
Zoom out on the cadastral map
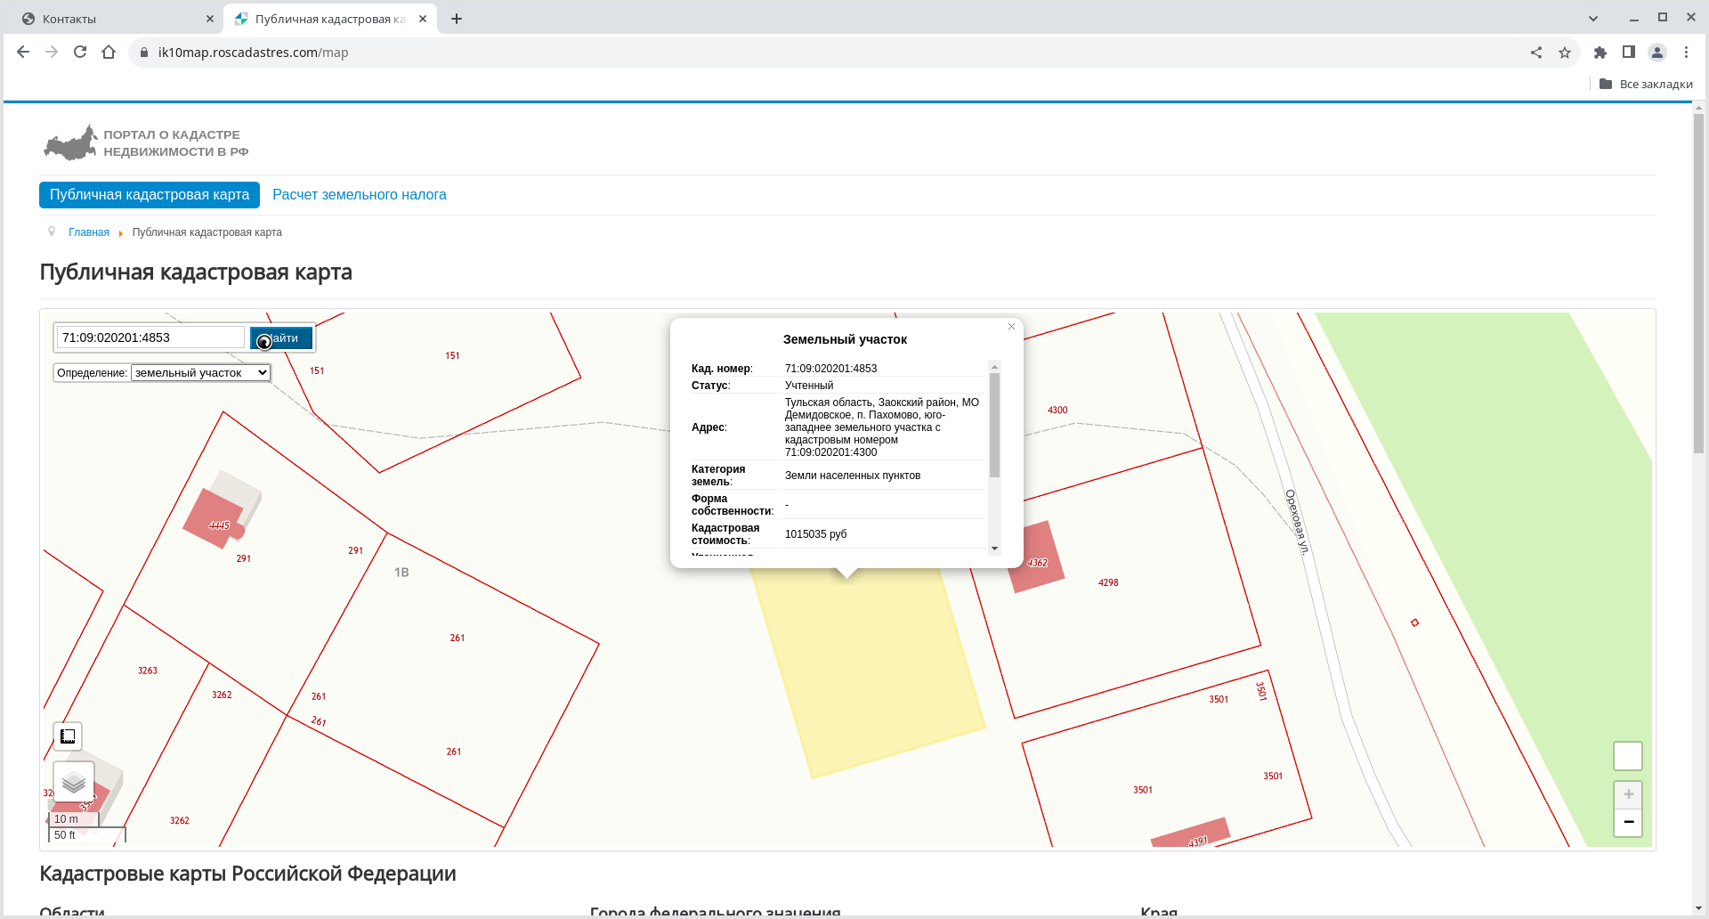(1628, 822)
